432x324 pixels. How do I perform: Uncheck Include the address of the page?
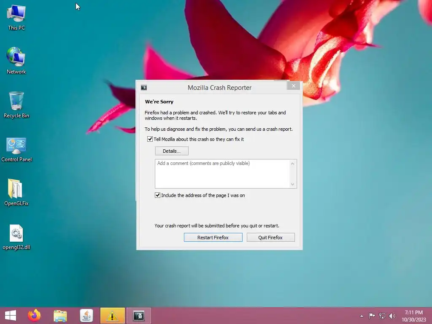[x=158, y=195]
